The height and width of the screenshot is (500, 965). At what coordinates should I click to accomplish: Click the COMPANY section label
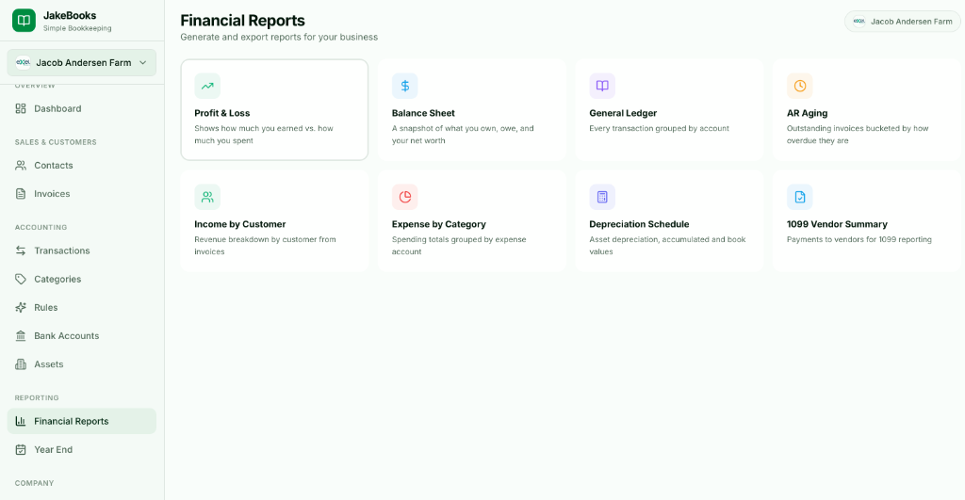point(35,483)
